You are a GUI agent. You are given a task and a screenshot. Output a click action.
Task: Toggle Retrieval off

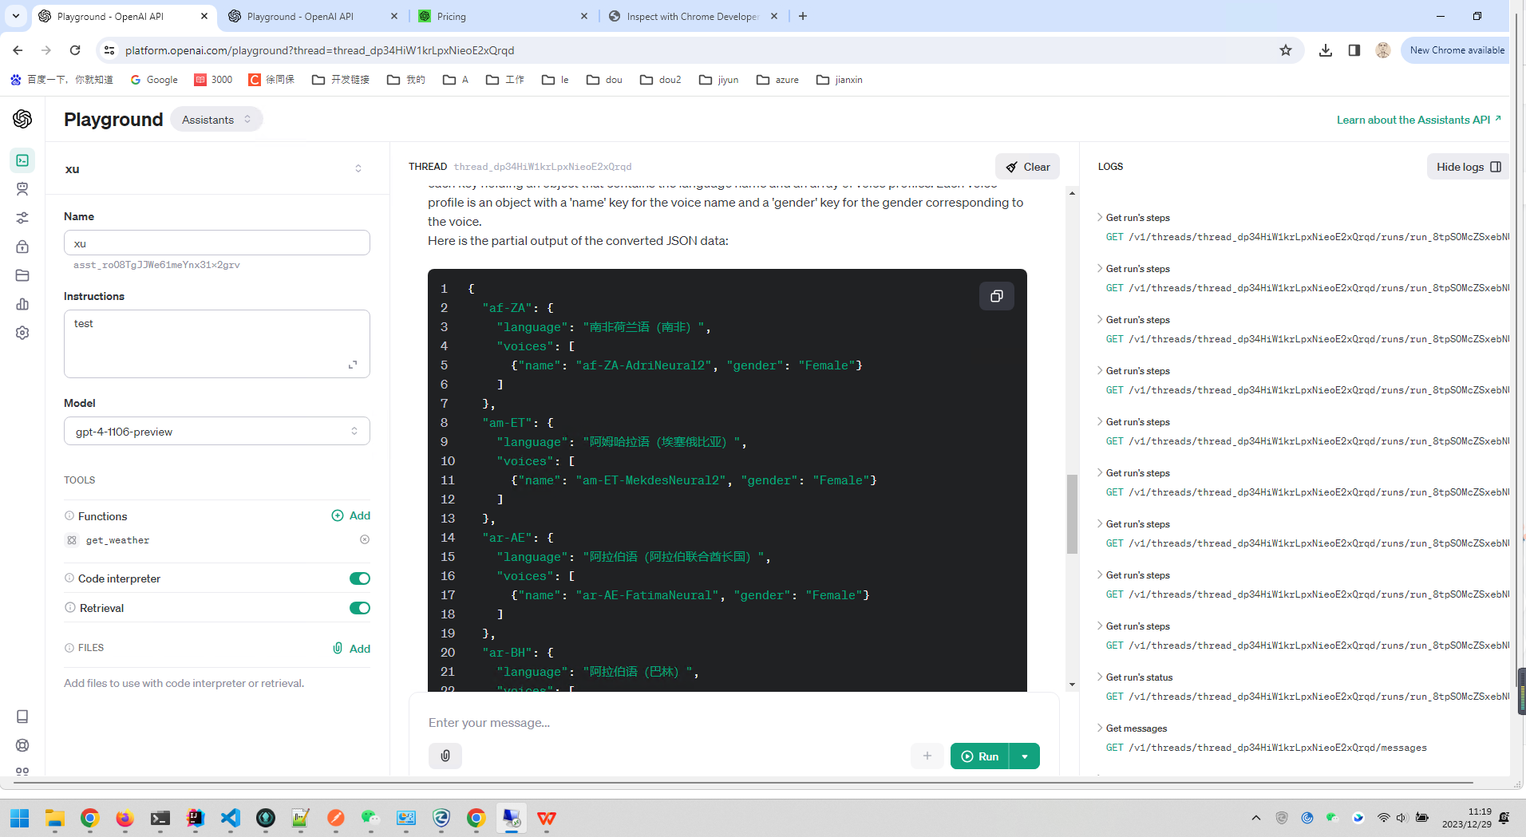point(360,608)
